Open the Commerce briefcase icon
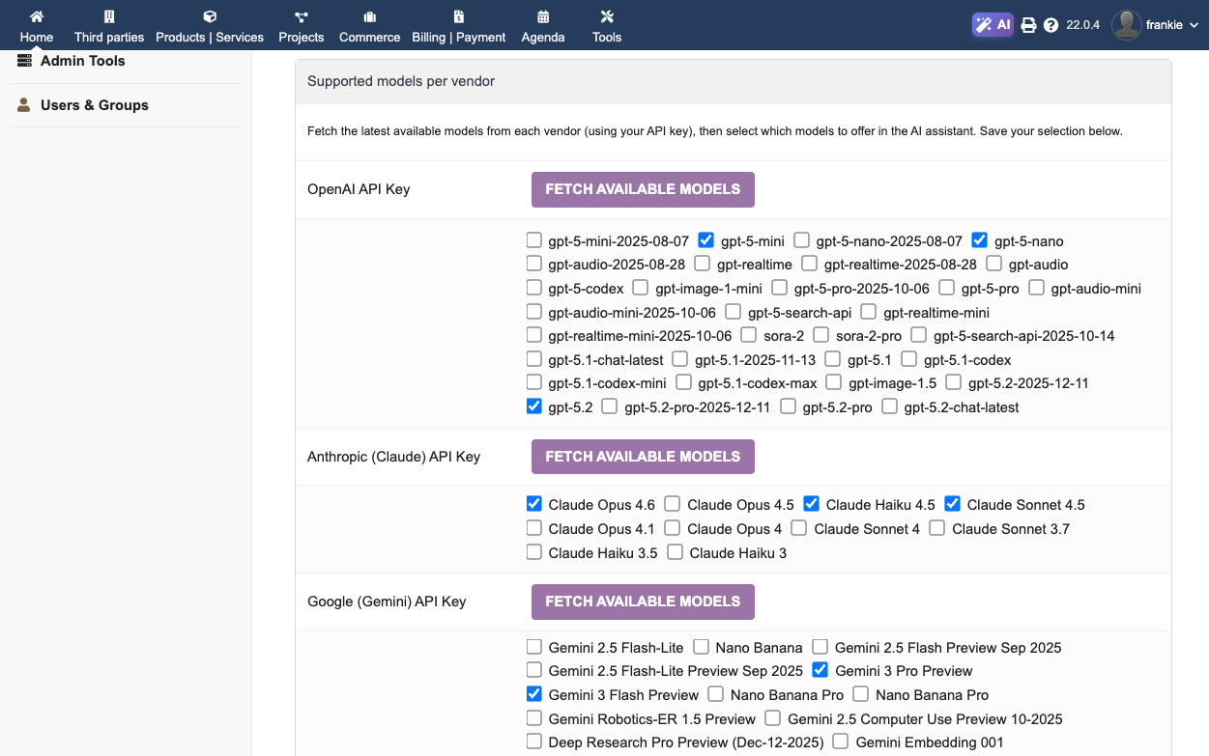The image size is (1209, 756). click(369, 16)
